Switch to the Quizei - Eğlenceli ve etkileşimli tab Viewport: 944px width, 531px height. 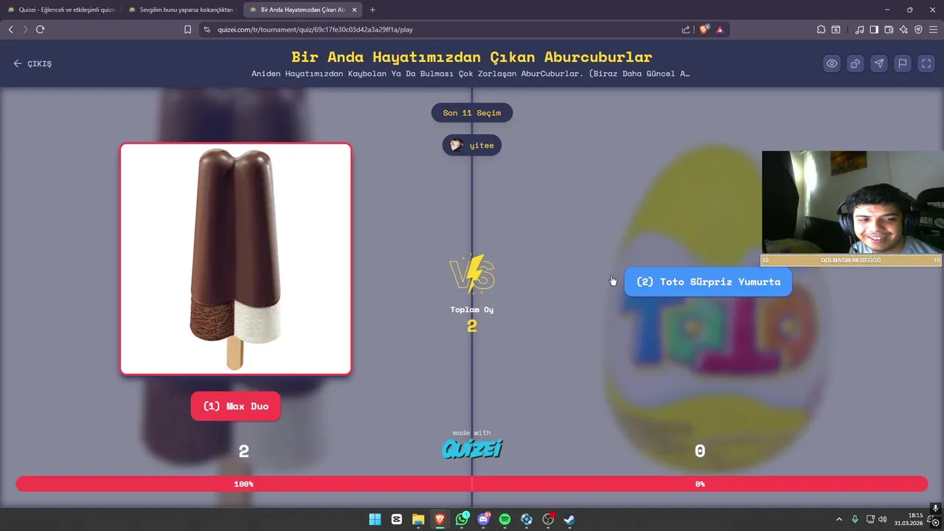60,10
